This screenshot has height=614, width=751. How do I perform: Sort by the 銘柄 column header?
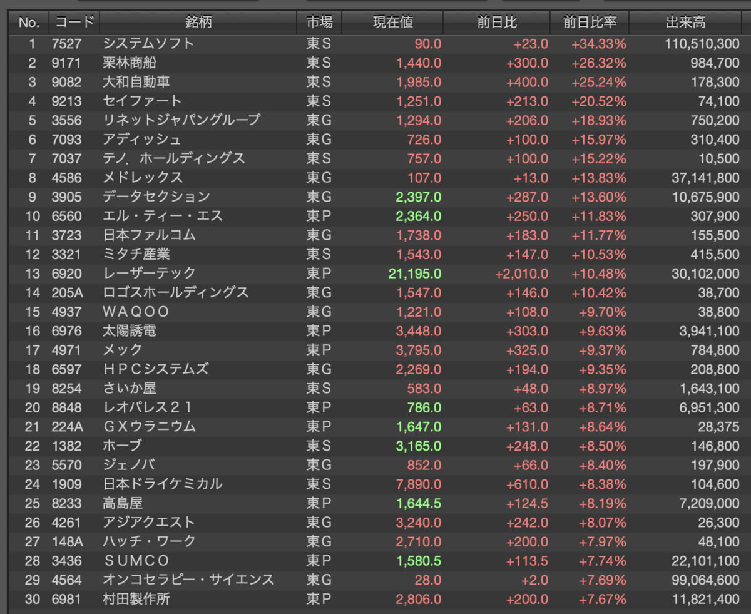[198, 23]
